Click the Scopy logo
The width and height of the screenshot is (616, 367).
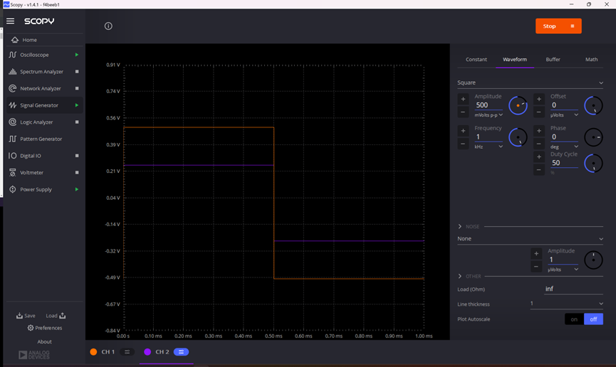coord(39,21)
